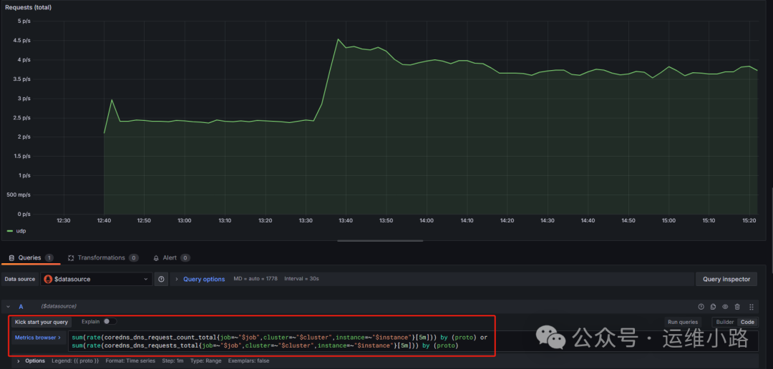This screenshot has height=369, width=773.
Task: Click the '($datasource)' text beside query A
Action: pyautogui.click(x=59, y=307)
